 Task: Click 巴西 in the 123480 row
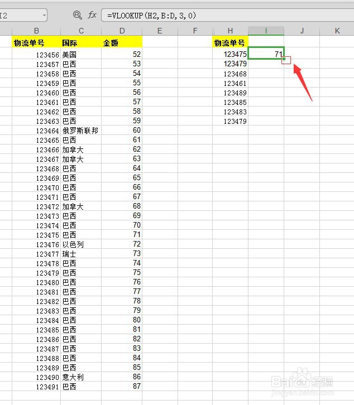[81, 282]
